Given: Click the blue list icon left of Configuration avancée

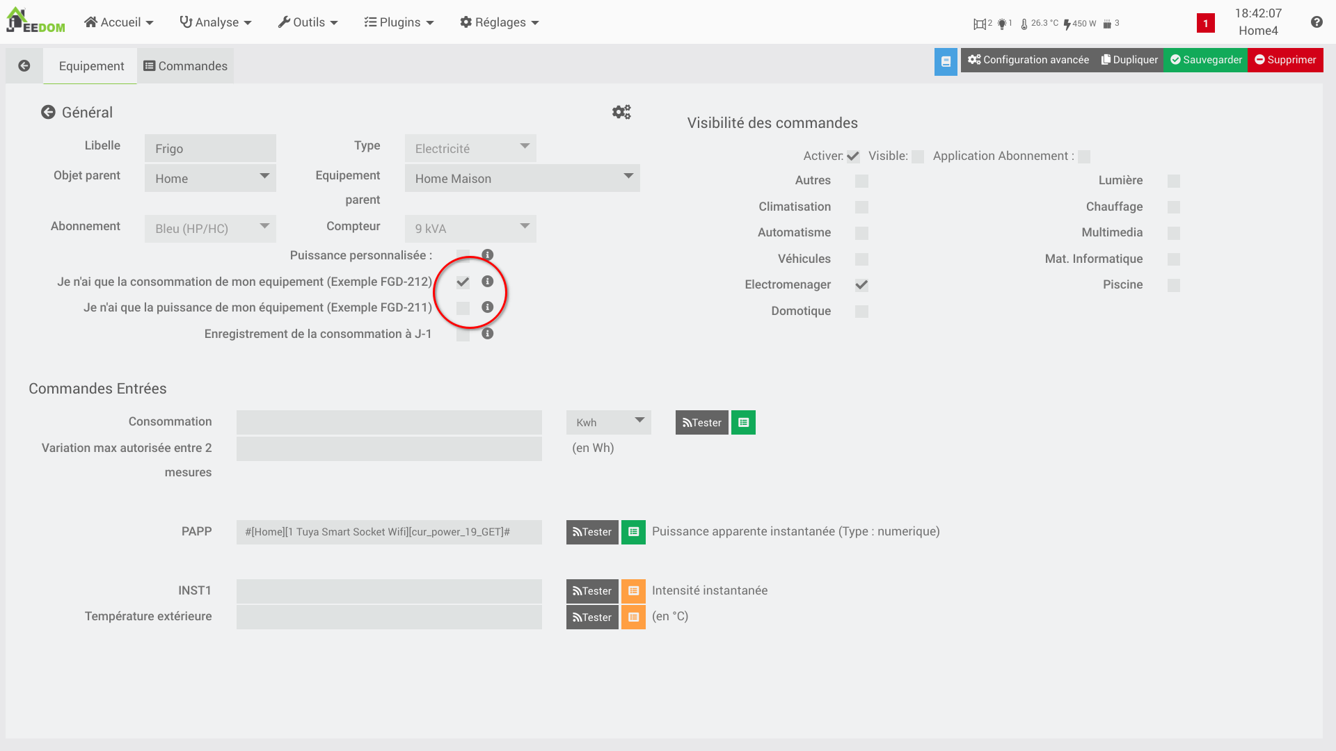Looking at the screenshot, I should tap(946, 62).
